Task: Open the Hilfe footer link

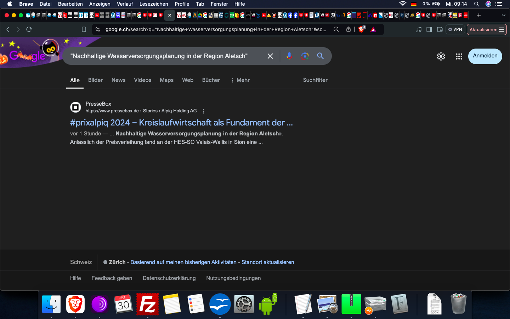Action: [x=75, y=278]
